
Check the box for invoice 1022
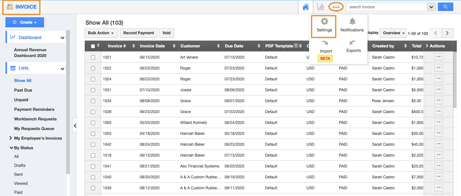93,68
